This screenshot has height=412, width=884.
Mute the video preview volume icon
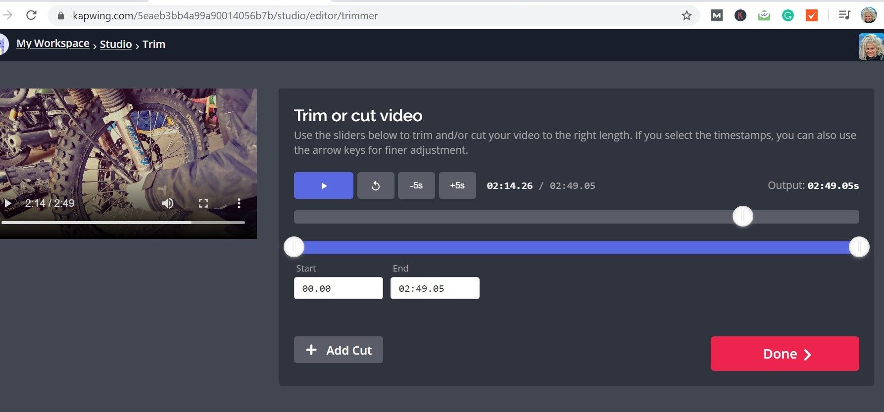point(168,203)
